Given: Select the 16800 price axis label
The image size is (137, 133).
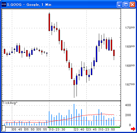Looking at the screenshot, I should (130, 66).
